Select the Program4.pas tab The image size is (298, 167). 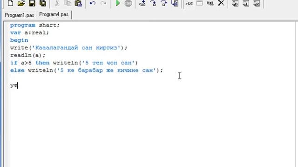click(x=54, y=14)
